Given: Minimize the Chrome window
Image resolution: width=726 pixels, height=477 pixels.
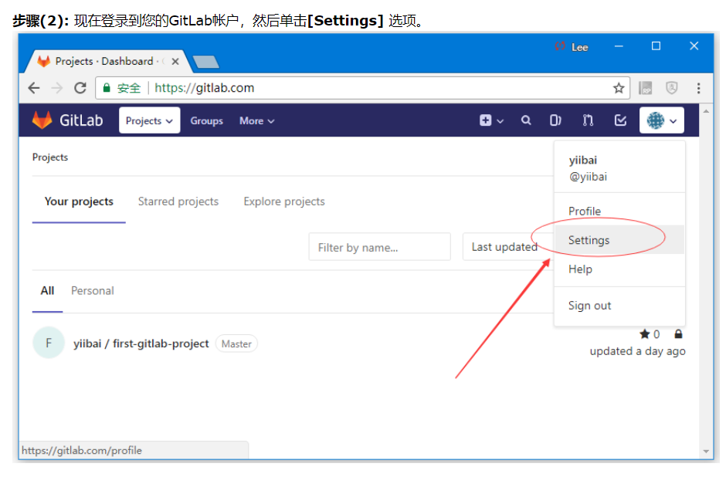Looking at the screenshot, I should 619,46.
